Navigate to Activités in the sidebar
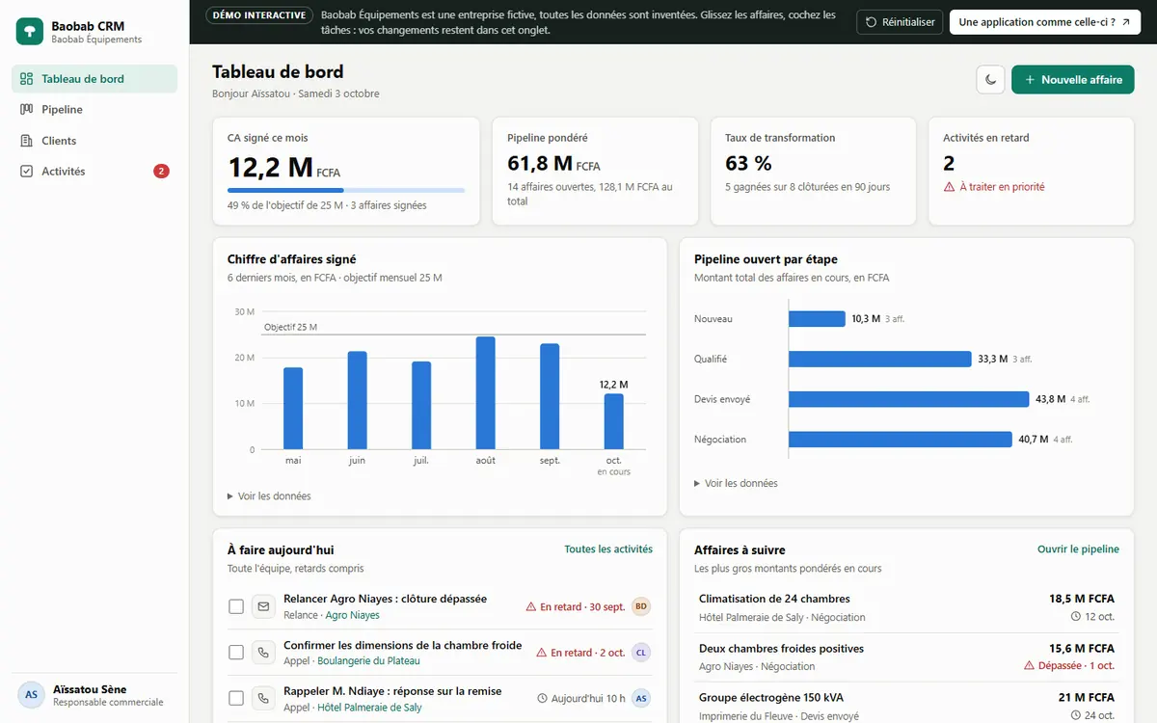 point(94,172)
